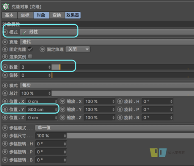Switch to the 基本 tab

pos(10,15)
